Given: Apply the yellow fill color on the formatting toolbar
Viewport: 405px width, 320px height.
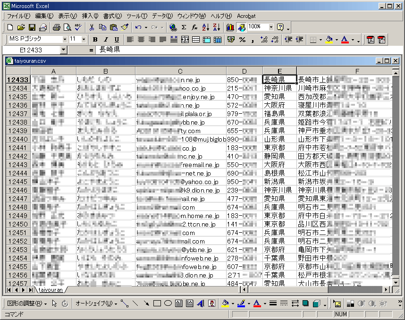Looking at the screenshot, I should pos(329,40).
